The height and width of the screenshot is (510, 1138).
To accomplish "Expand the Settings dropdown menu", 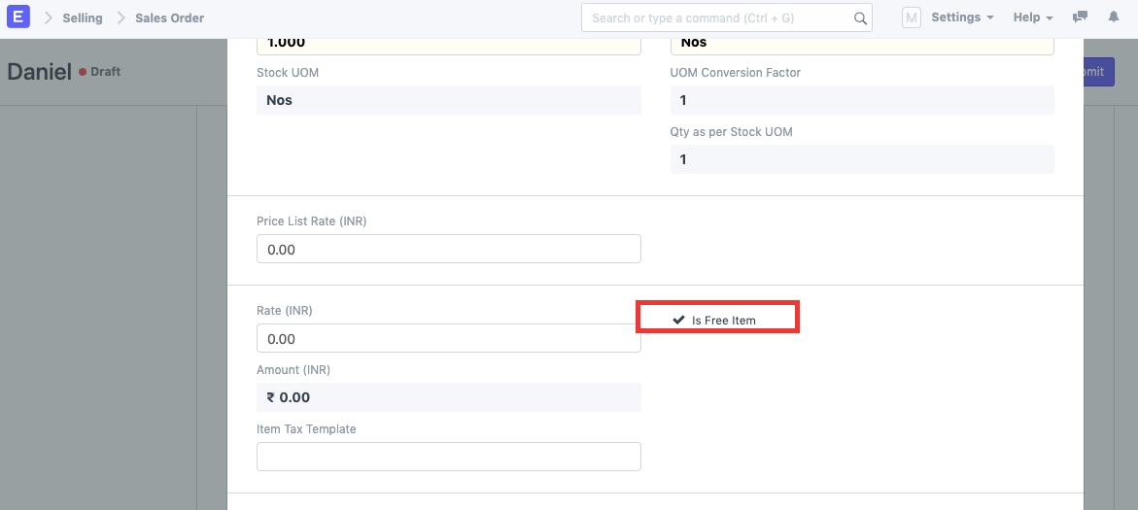I will [961, 17].
